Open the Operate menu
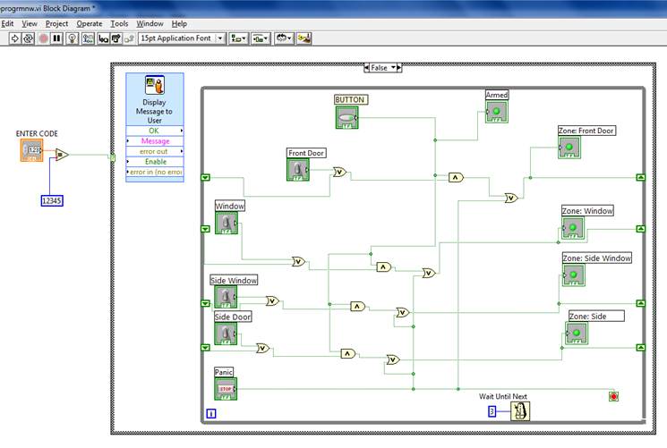This screenshot has height=448, width=667. (x=89, y=23)
